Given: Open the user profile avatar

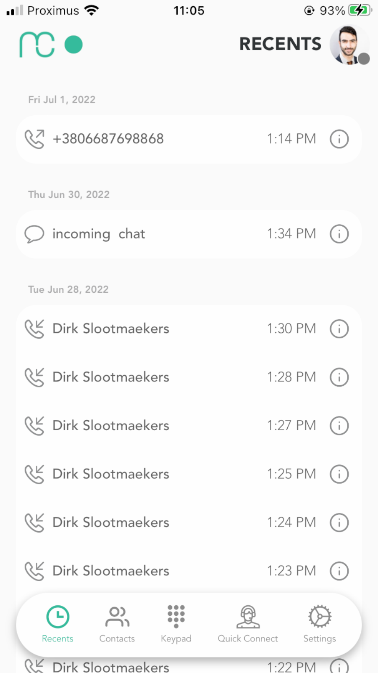Looking at the screenshot, I should [349, 45].
